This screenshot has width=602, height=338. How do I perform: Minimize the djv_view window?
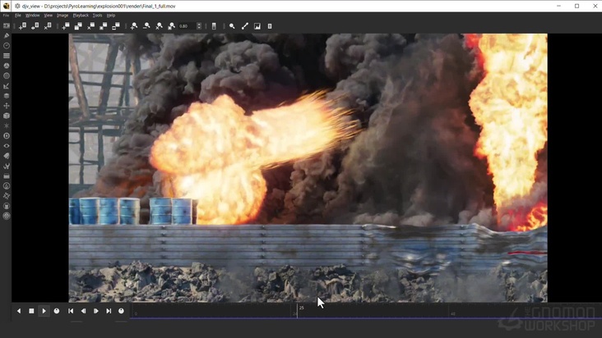pos(558,6)
